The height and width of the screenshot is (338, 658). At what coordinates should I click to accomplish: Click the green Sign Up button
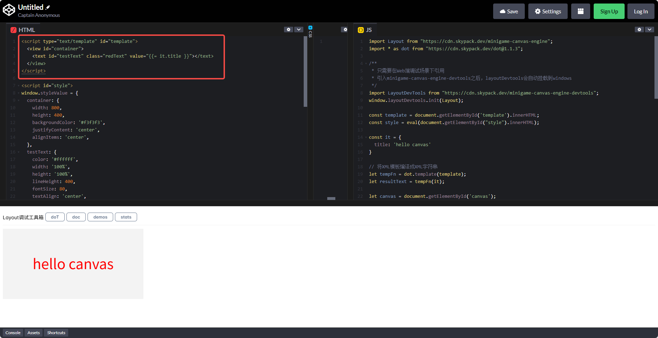[x=609, y=11]
